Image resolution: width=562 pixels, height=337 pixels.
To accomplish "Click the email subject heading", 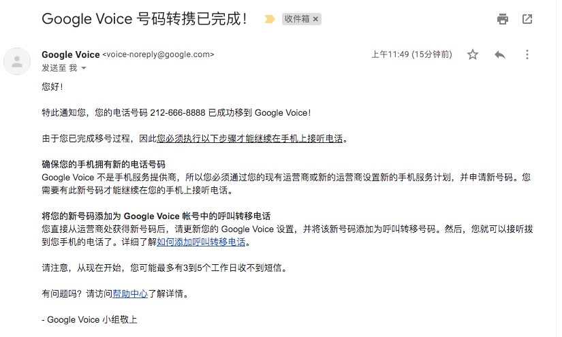I will coord(144,19).
